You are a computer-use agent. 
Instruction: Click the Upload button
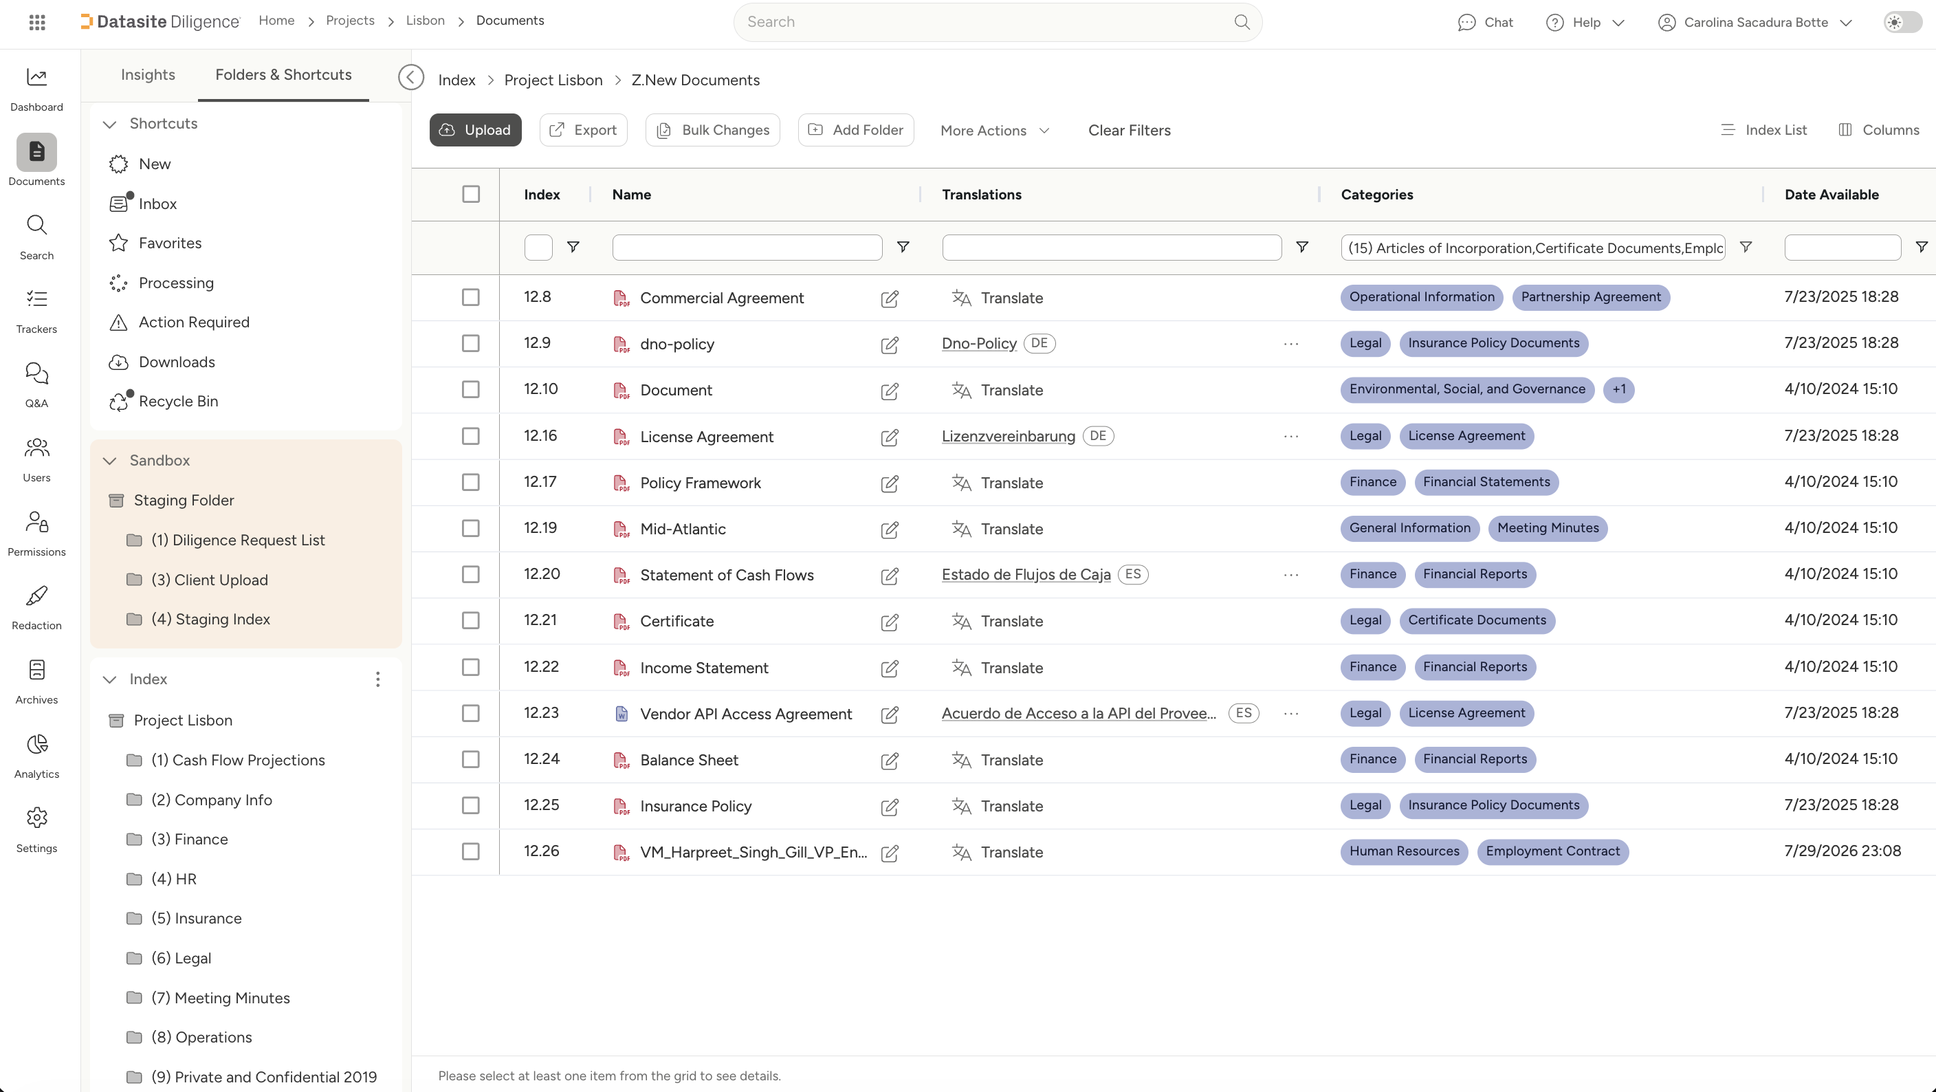[x=476, y=130]
